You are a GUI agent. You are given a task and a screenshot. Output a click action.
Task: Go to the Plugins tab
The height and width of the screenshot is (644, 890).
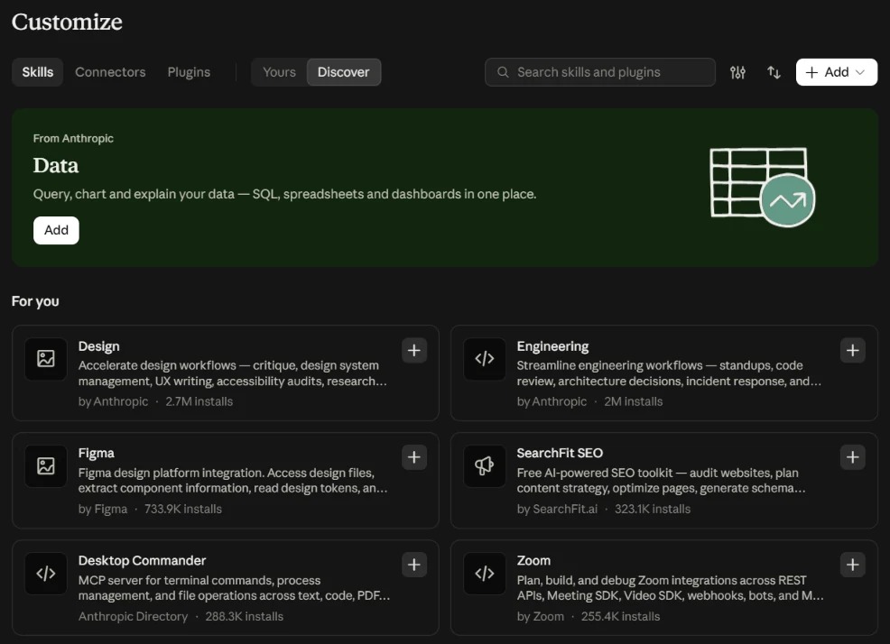[x=189, y=72]
